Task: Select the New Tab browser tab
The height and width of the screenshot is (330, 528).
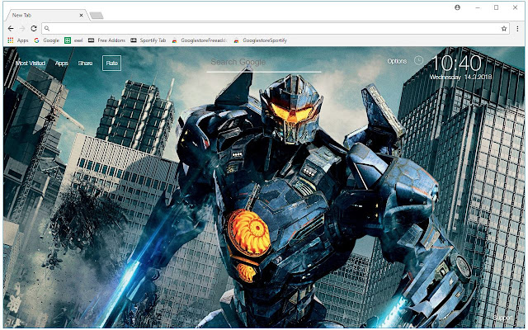Action: (x=47, y=15)
